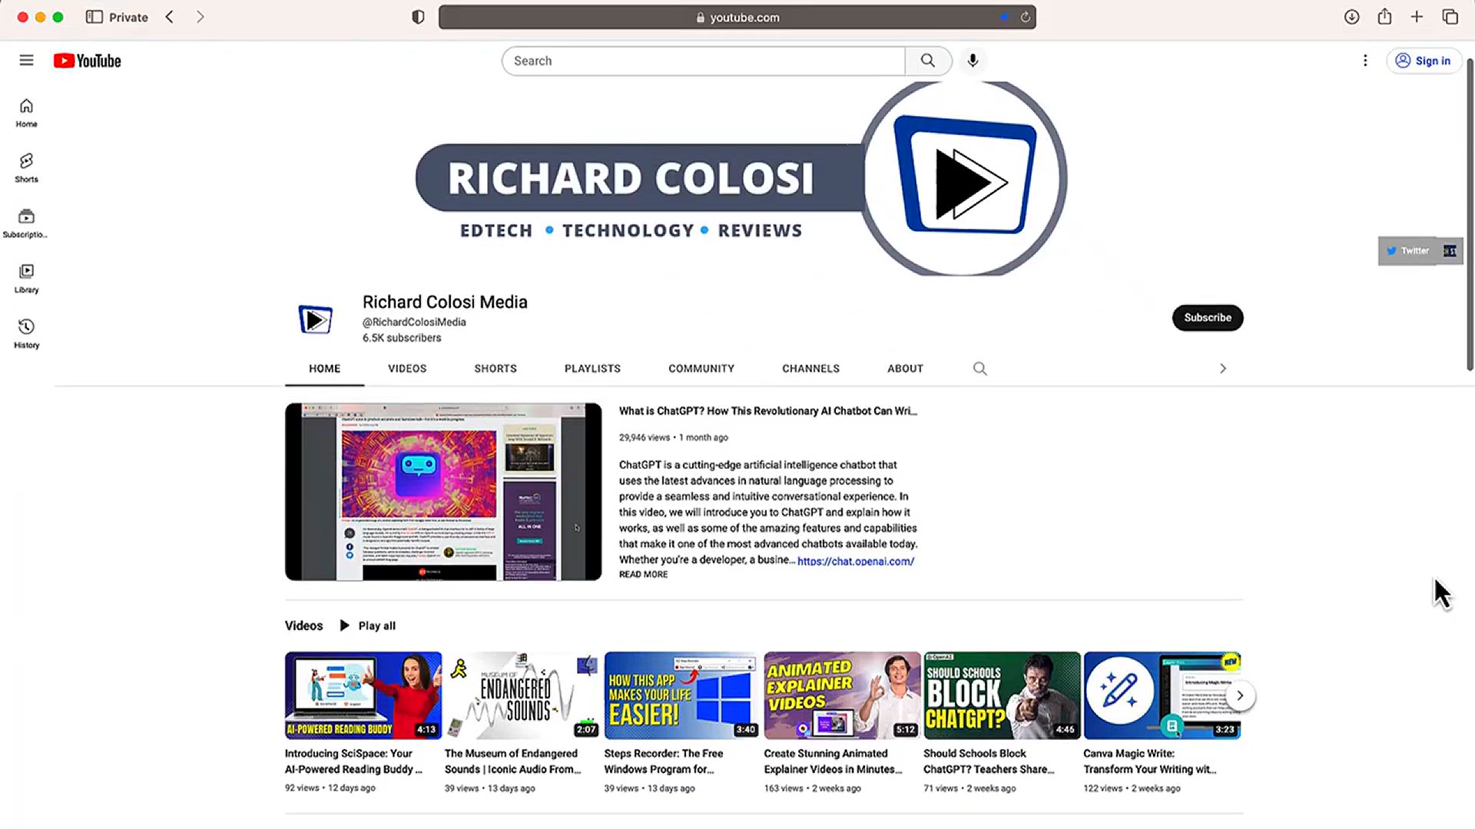Image resolution: width=1475 pixels, height=829 pixels.
Task: Open the COMMUNITY tab
Action: (x=701, y=368)
